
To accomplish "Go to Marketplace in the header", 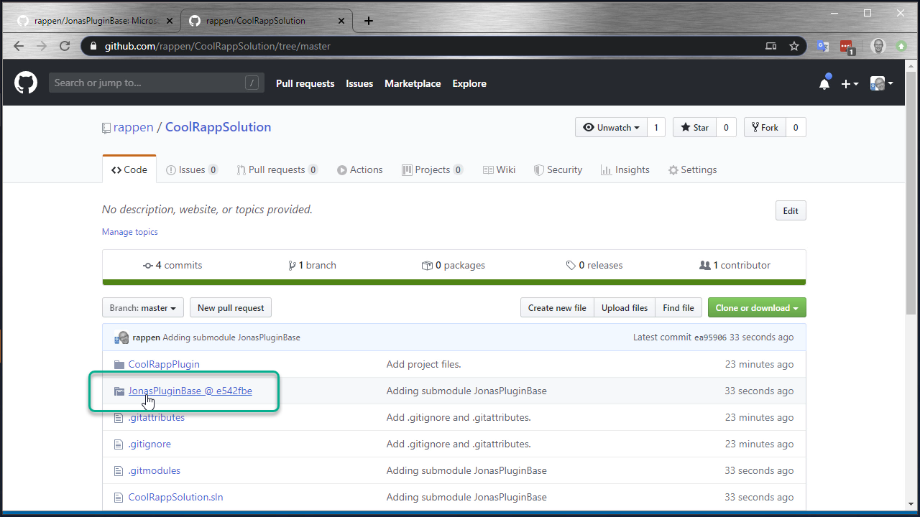I will click(413, 84).
